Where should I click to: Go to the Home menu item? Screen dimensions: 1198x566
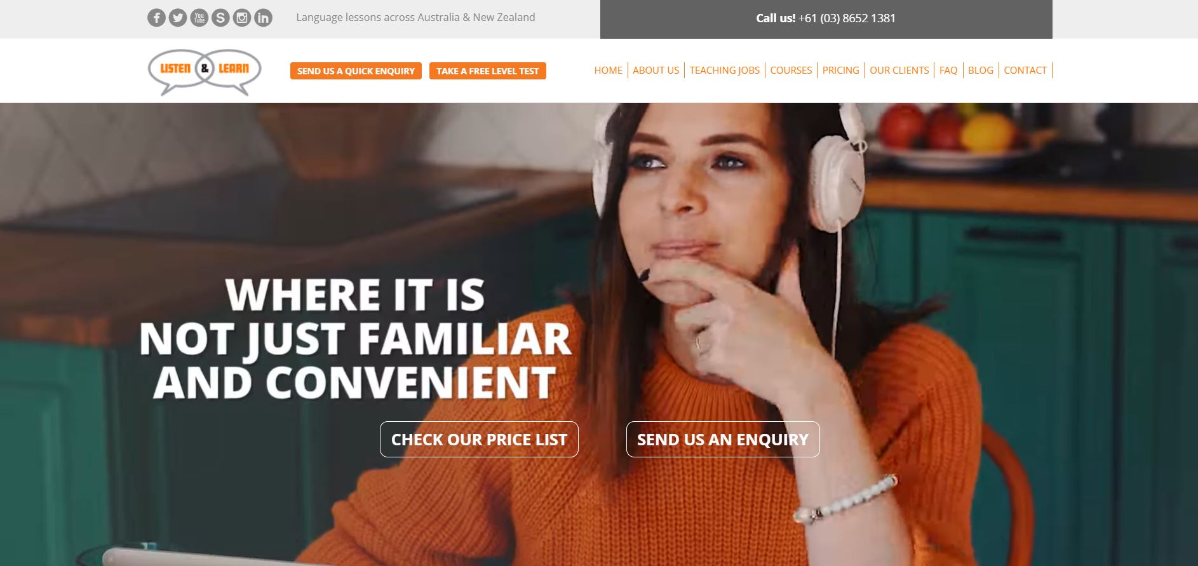(x=608, y=71)
